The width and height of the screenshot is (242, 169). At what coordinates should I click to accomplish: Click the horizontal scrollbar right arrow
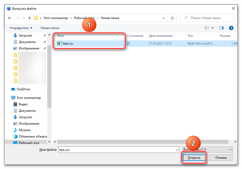point(235,142)
